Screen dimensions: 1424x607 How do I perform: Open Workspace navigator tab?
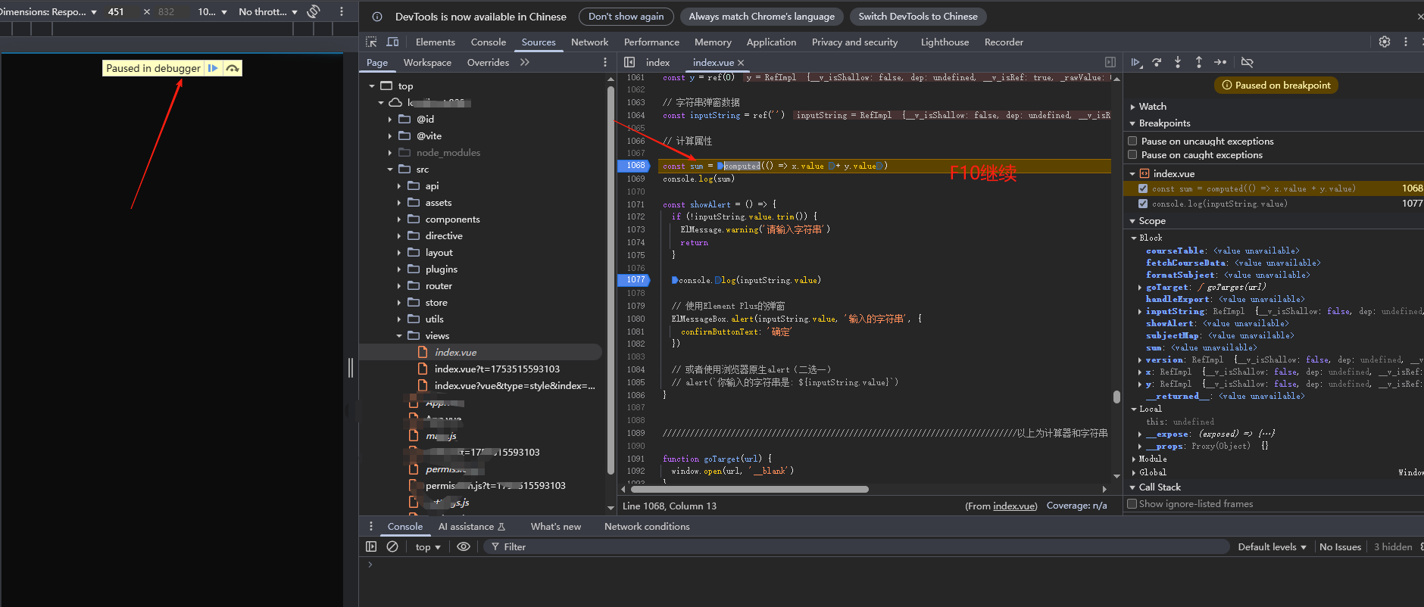point(427,62)
